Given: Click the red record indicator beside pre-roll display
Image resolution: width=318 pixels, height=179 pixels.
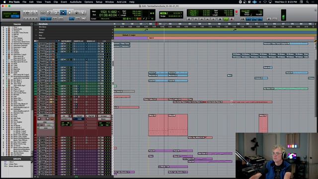Looking at the screenshot, I should 237,12.
